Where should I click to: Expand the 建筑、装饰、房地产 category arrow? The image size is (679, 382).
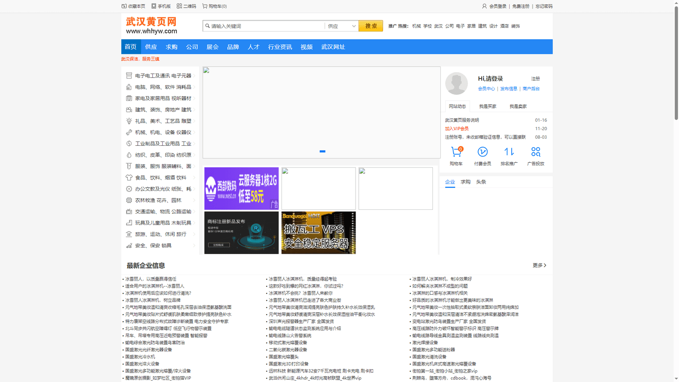pos(194,109)
